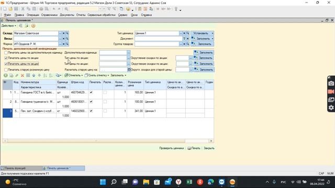Open the gear settings in the side panel

[x=331, y=108]
